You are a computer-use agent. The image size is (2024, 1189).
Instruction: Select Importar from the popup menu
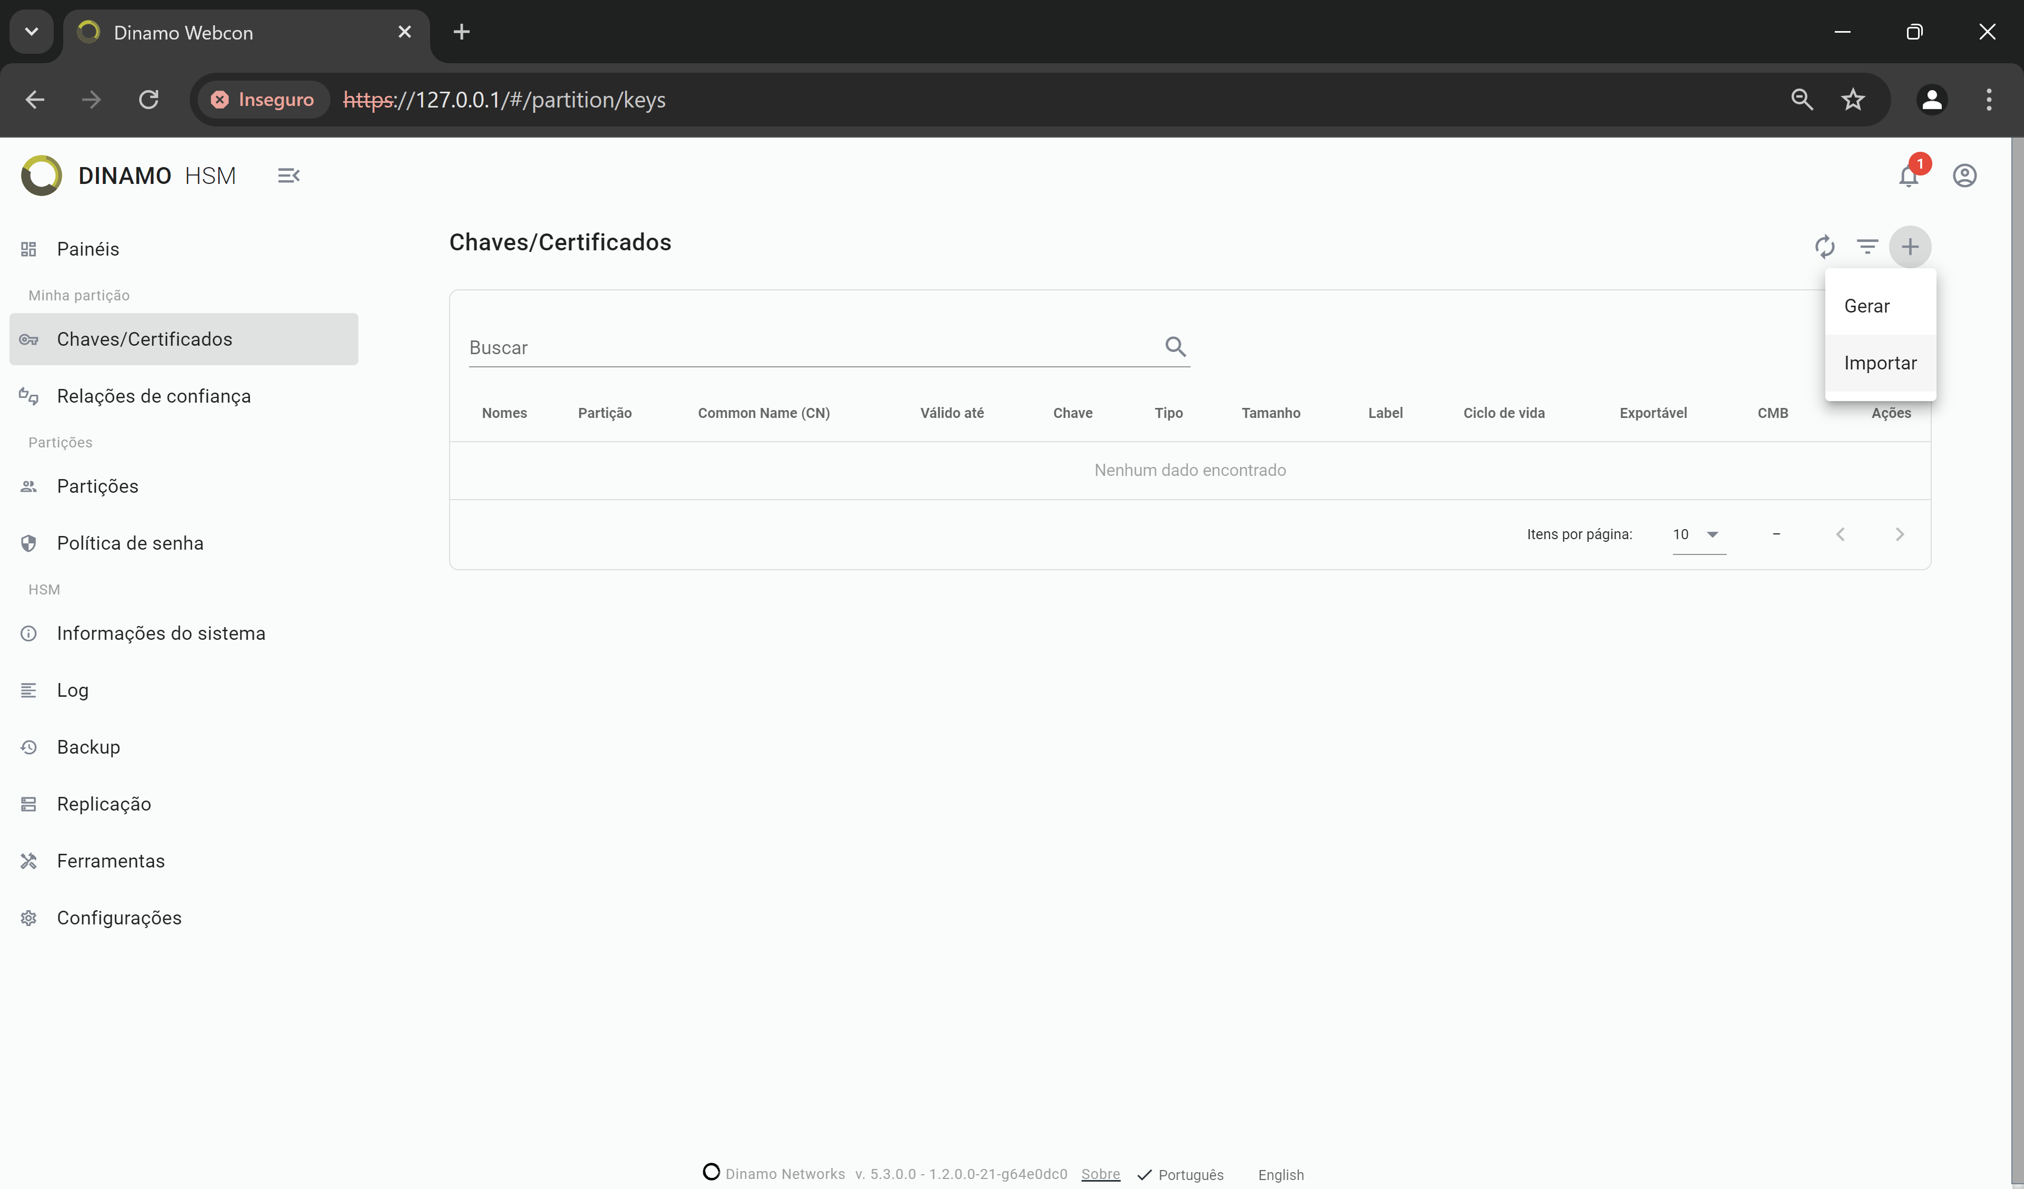(1880, 363)
